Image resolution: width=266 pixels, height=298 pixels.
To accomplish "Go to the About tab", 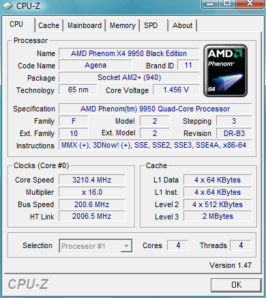I will click(x=183, y=25).
